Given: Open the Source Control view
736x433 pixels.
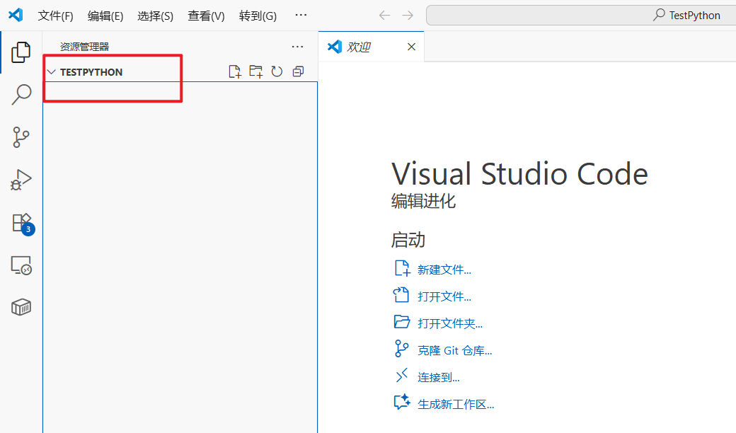Looking at the screenshot, I should (x=21, y=137).
